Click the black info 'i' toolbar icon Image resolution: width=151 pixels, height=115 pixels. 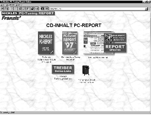(x=42, y=9)
